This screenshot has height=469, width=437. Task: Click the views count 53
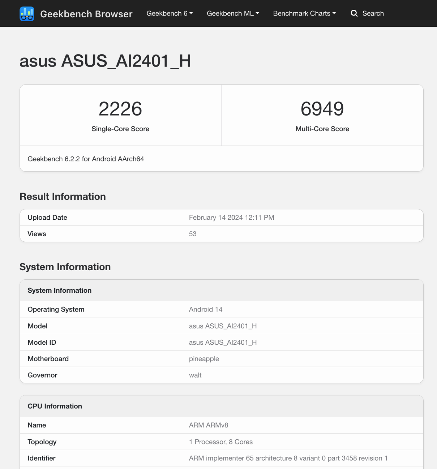click(193, 234)
